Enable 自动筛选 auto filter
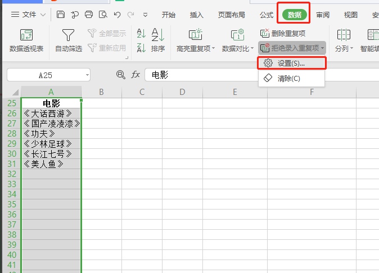 tap(69, 40)
